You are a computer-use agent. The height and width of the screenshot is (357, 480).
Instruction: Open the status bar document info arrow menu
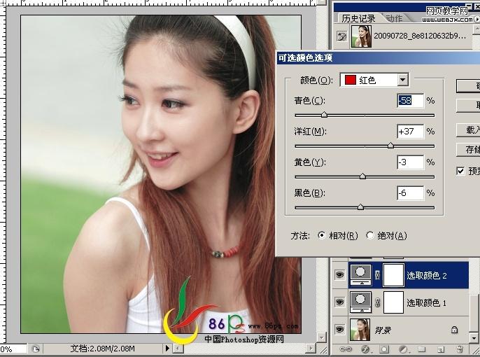pos(167,349)
